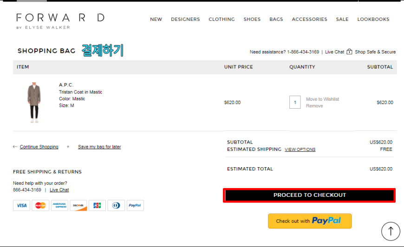The image size is (404, 247).
Task: Open the NEW menu
Action: click(x=156, y=19)
